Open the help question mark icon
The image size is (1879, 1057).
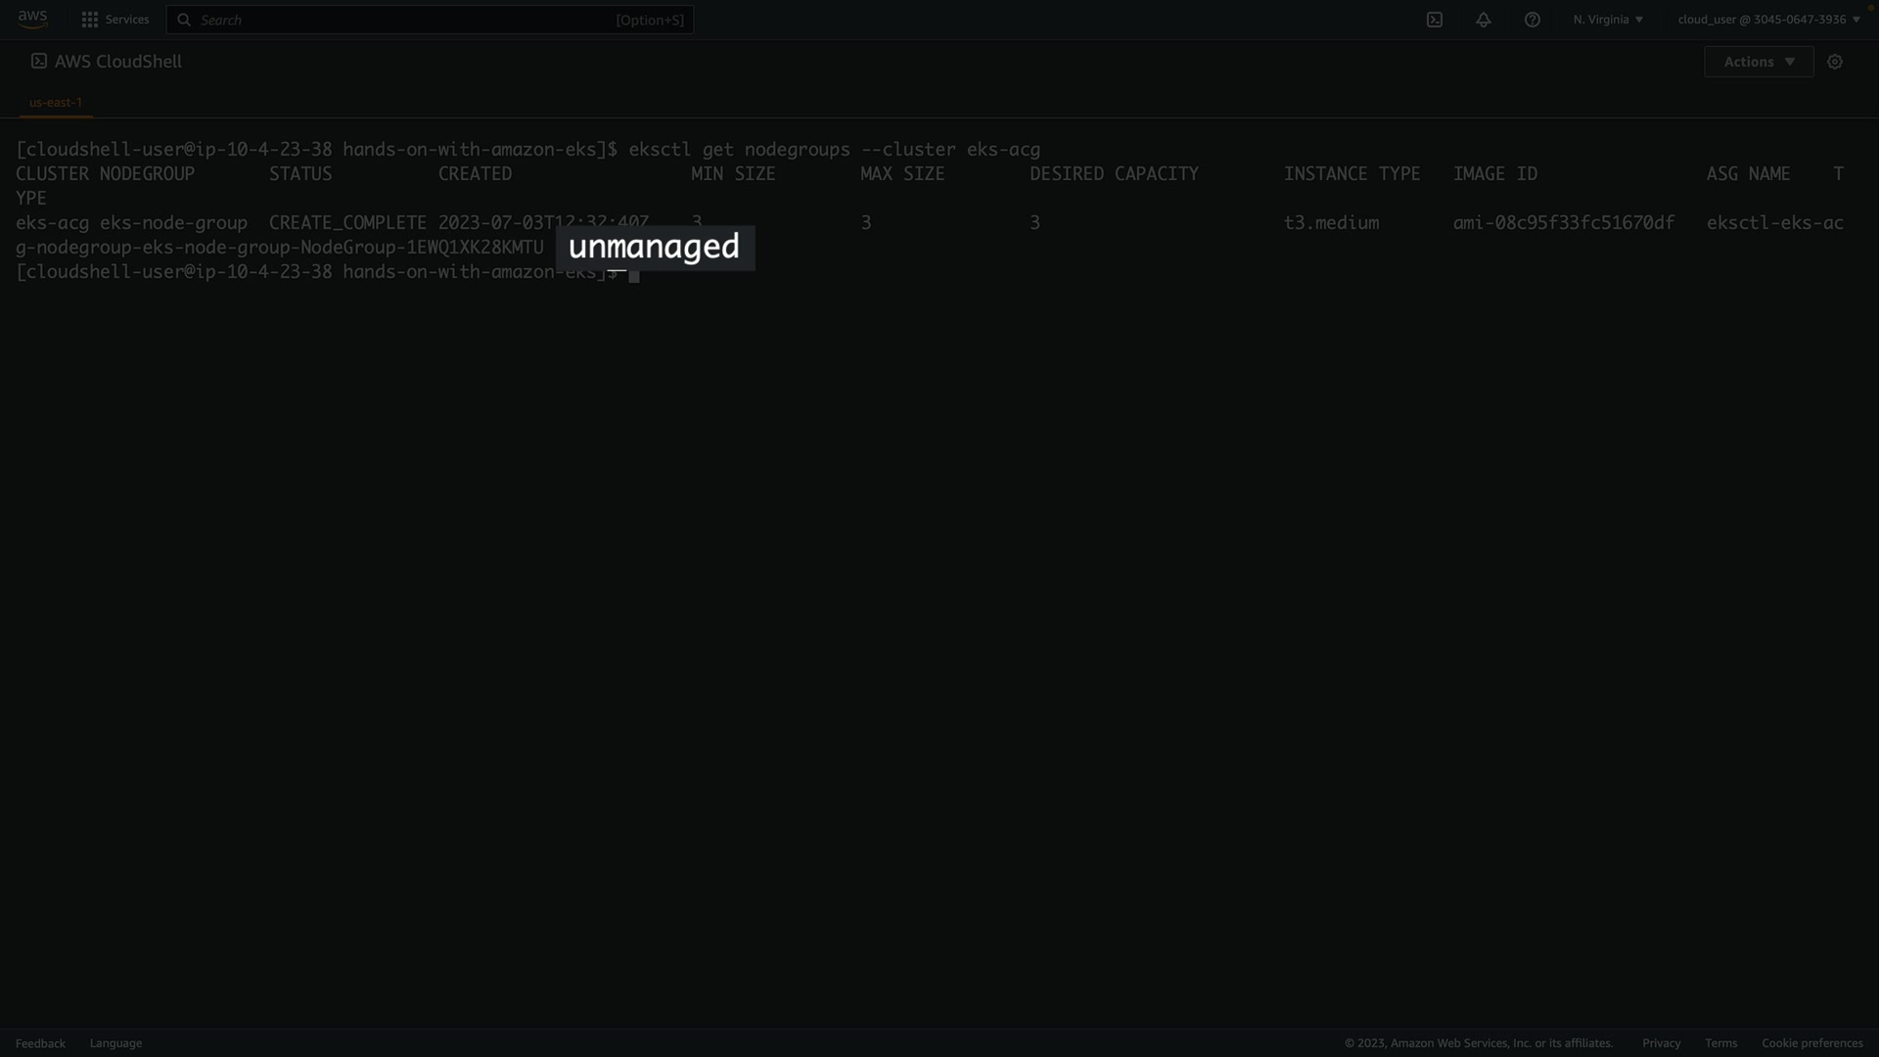(x=1533, y=20)
